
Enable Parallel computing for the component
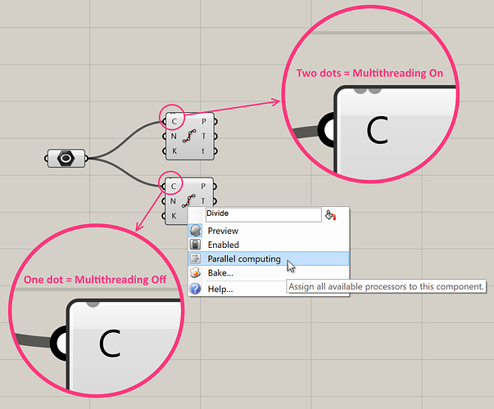point(244,259)
